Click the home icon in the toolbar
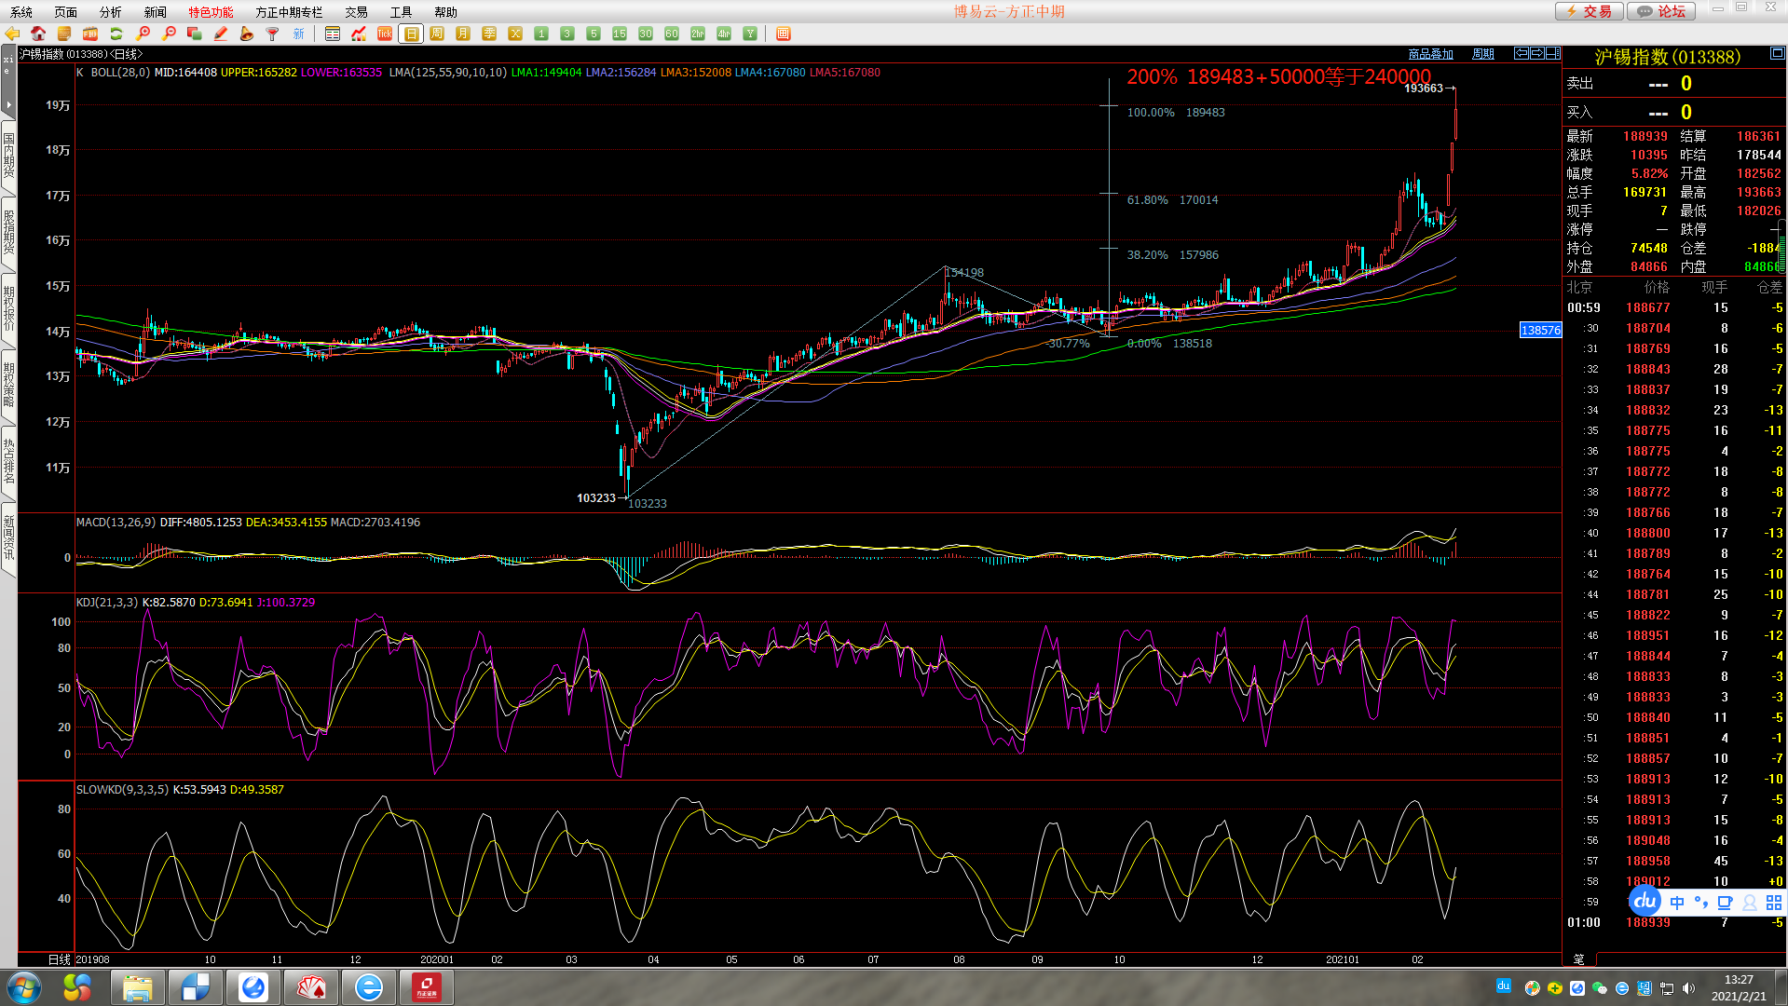 (38, 34)
